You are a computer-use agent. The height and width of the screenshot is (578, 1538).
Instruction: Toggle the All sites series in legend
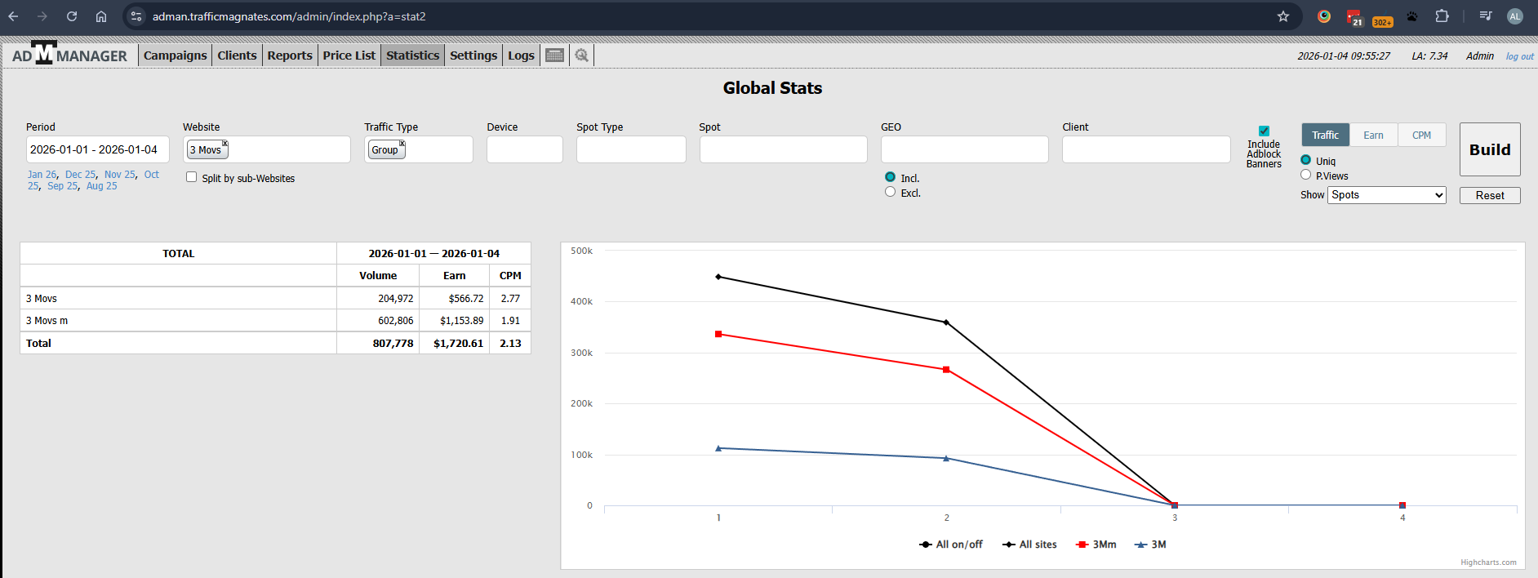1029,545
